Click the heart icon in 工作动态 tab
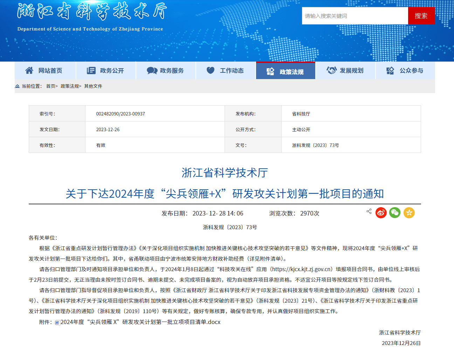This screenshot has height=359, width=454. click(x=211, y=70)
